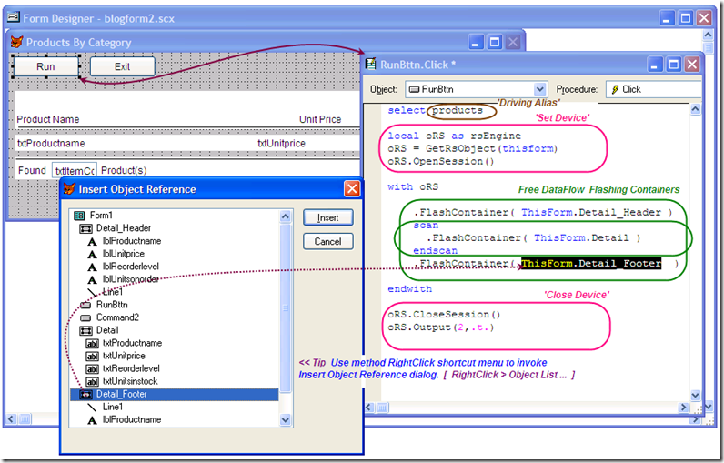Cancel the Insert Object Reference dialog
This screenshot has width=724, height=463.
(327, 241)
